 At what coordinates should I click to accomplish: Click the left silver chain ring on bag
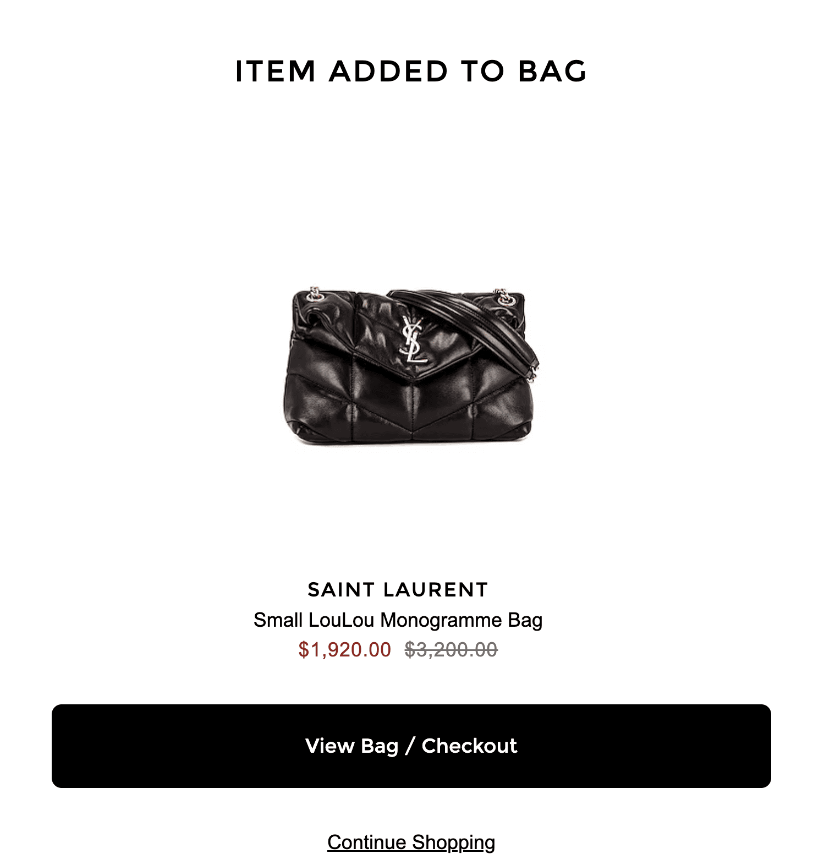point(315,294)
